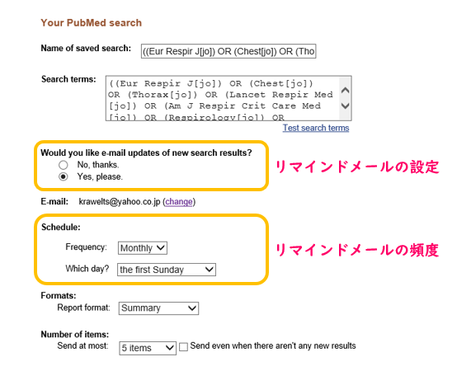
Task: Select the "No, thanks." radio button
Action: 64,165
